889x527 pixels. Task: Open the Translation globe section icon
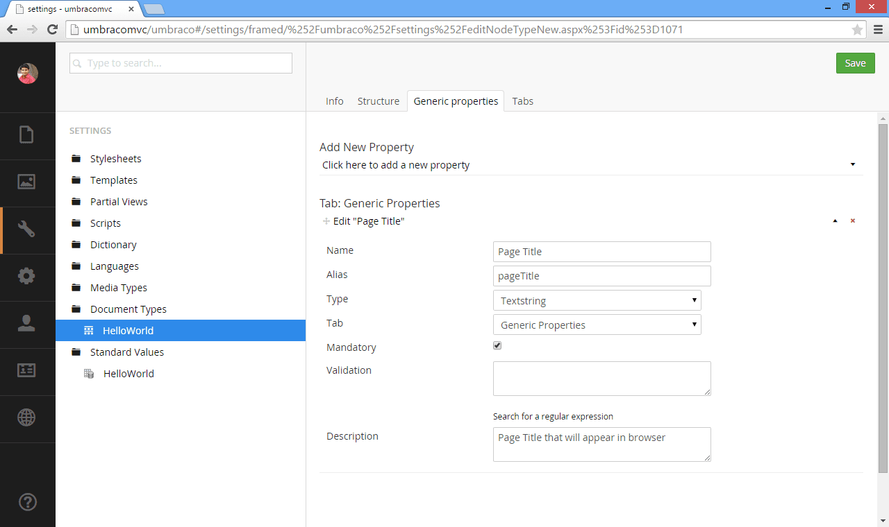pyautogui.click(x=28, y=418)
